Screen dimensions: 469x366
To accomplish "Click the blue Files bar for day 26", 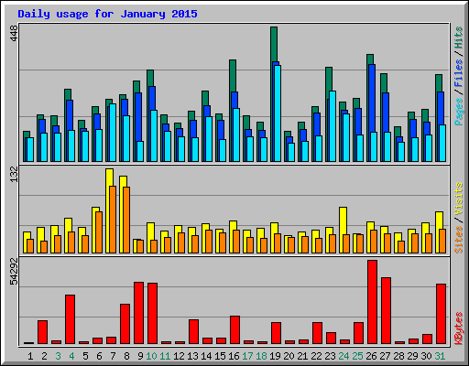I will tap(372, 98).
